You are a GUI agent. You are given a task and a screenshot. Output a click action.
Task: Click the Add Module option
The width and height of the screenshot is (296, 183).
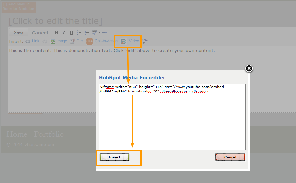pyautogui.click(x=16, y=4)
